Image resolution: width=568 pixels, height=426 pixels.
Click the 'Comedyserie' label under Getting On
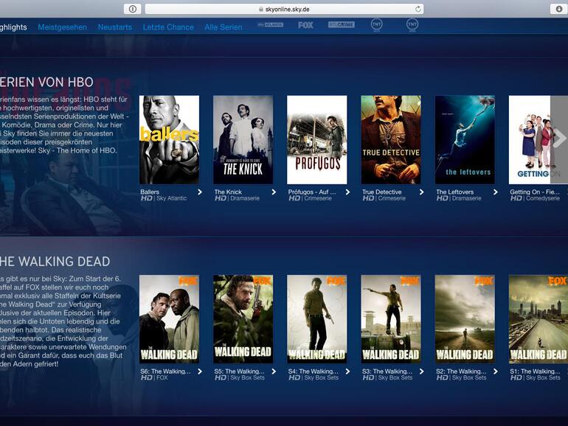click(543, 198)
